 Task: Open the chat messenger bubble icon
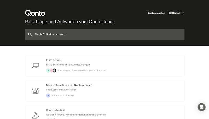pos(201,107)
